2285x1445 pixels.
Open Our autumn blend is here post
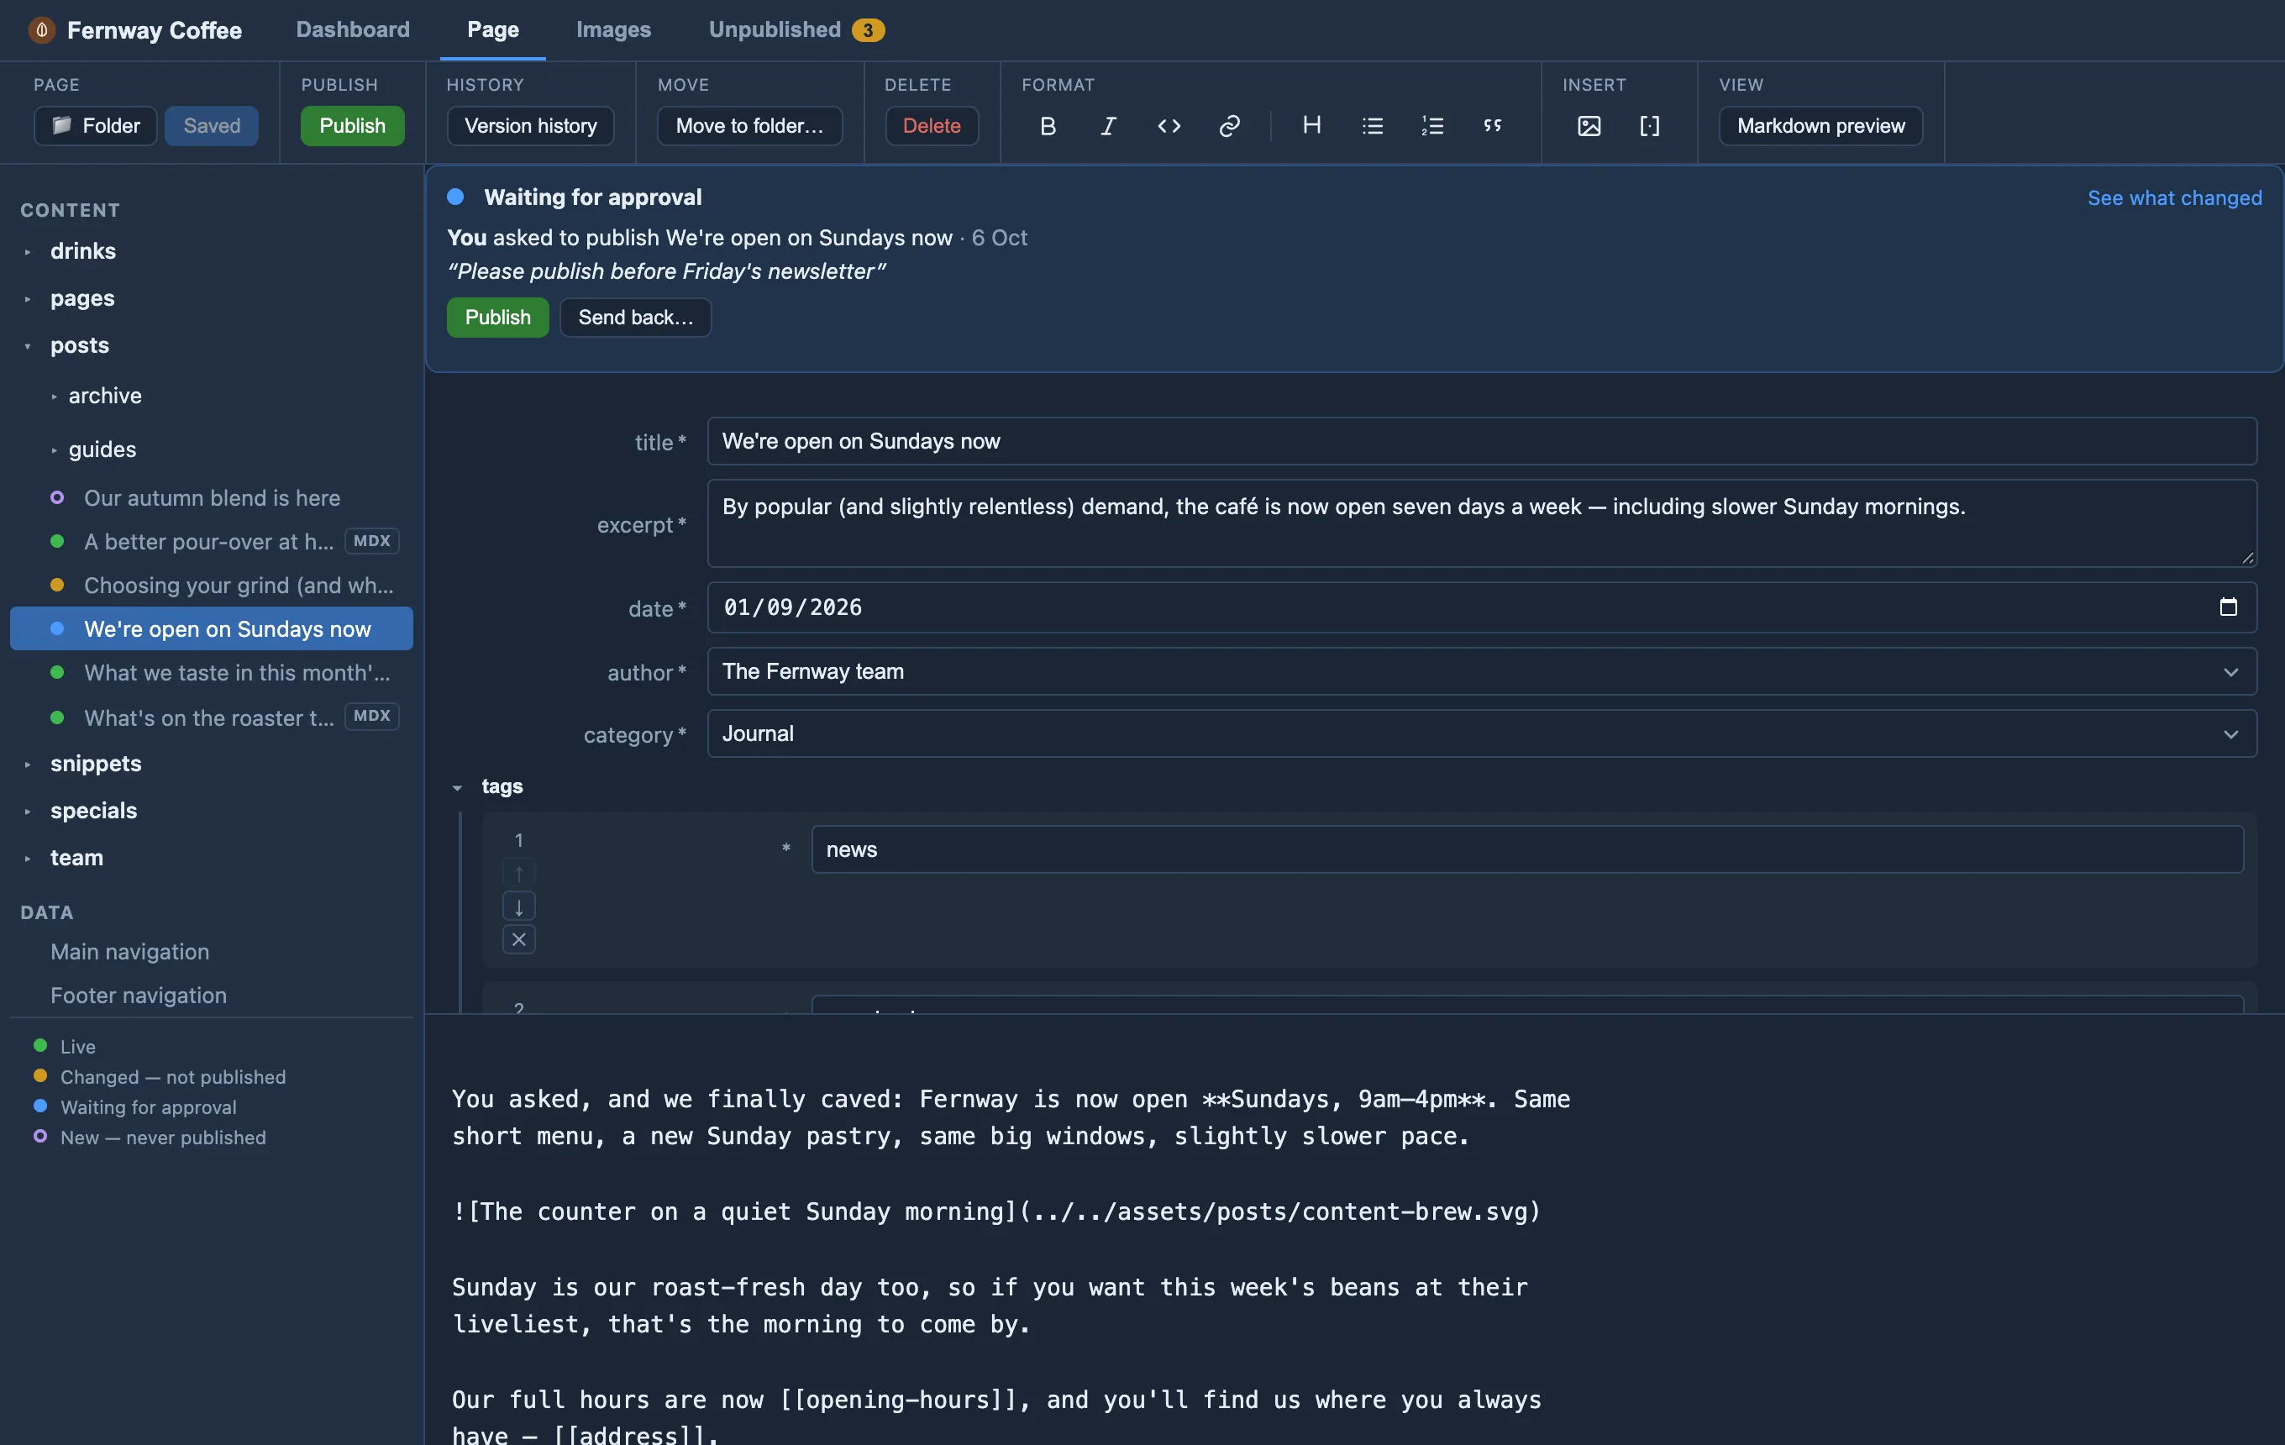coord(212,498)
